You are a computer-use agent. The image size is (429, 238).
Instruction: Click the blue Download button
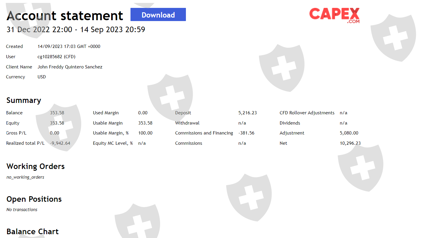point(158,15)
